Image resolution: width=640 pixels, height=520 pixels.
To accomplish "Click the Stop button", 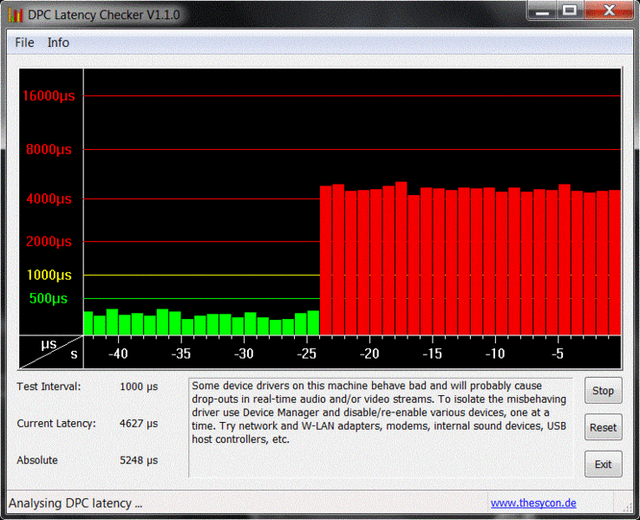I will (x=604, y=391).
